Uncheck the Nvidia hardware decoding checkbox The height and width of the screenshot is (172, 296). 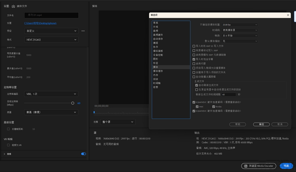214,107
